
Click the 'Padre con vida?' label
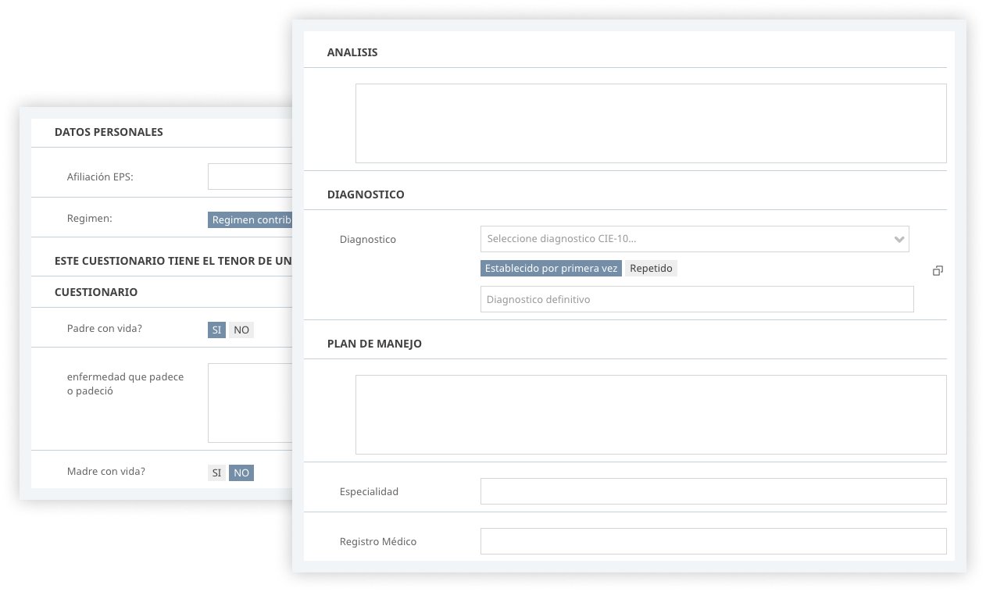click(x=105, y=329)
